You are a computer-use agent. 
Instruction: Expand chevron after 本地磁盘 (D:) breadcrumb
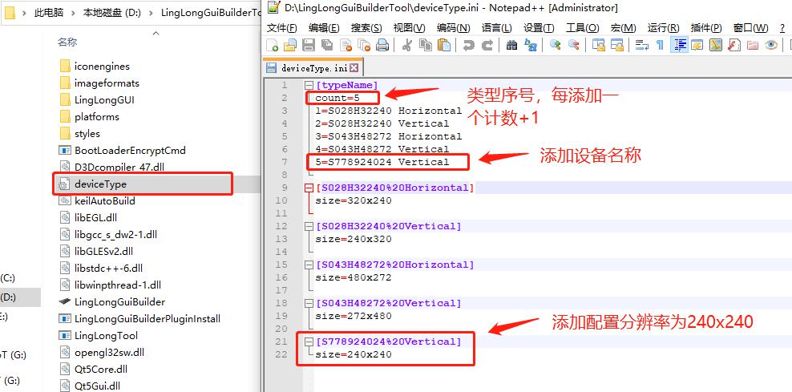152,13
